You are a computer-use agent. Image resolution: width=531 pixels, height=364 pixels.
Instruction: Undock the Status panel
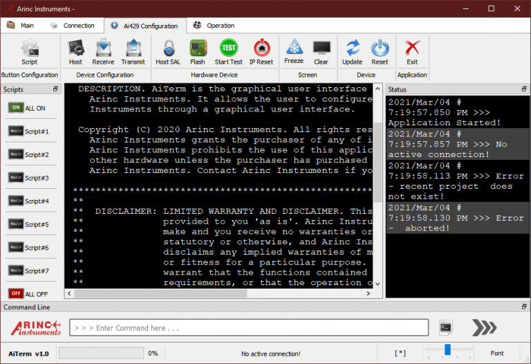(x=523, y=89)
